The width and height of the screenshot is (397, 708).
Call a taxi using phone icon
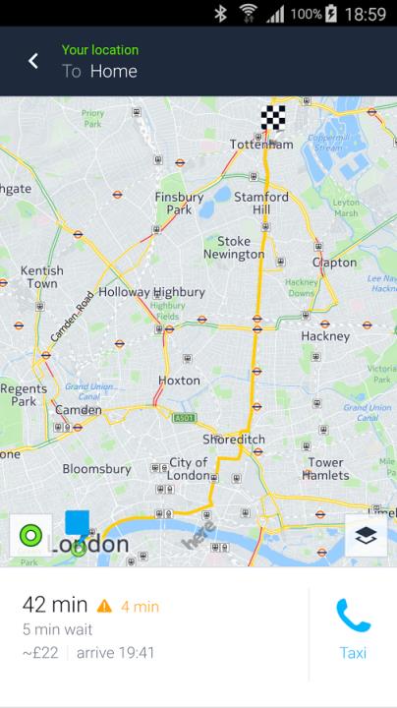tap(353, 616)
